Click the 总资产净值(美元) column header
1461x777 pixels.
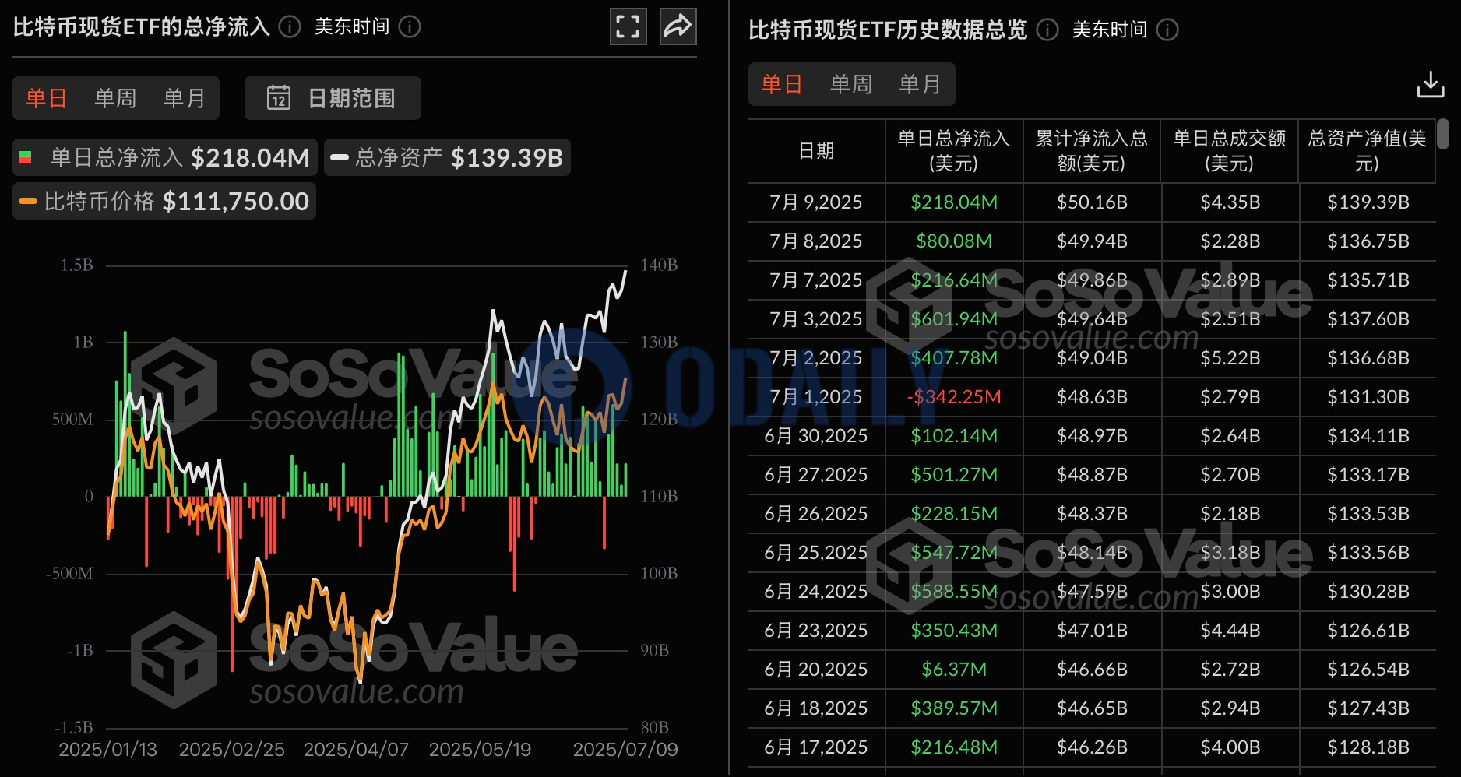coord(1367,151)
